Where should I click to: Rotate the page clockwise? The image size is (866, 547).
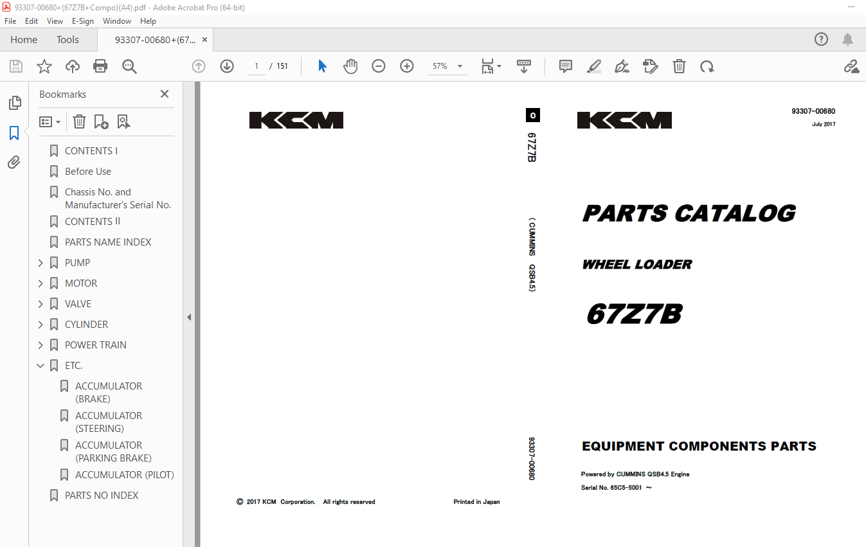(707, 66)
